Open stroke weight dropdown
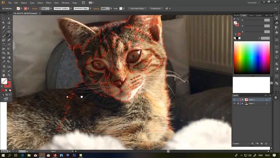The width and height of the screenshot is (280, 158). point(51,9)
